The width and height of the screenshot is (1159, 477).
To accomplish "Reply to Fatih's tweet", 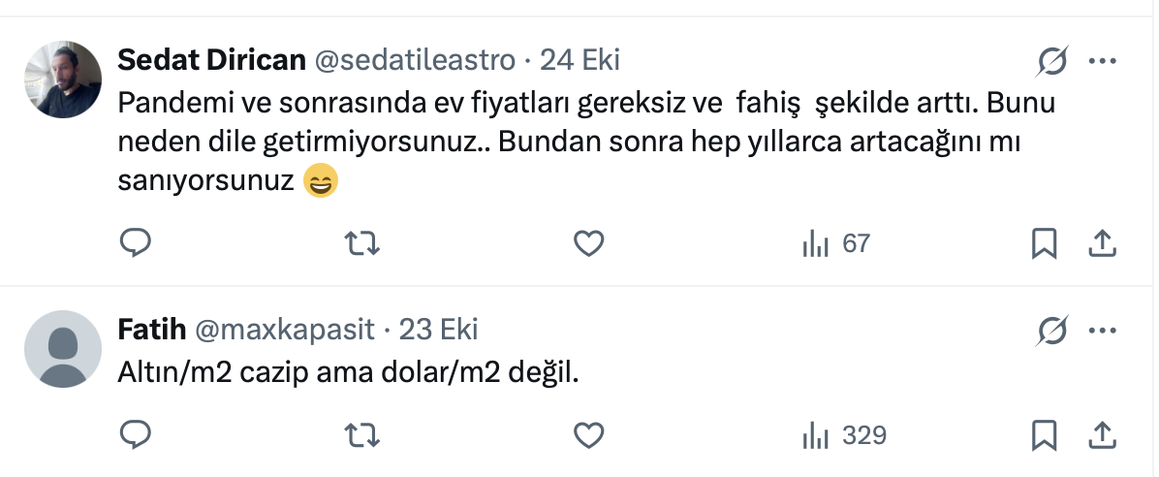I will point(135,435).
